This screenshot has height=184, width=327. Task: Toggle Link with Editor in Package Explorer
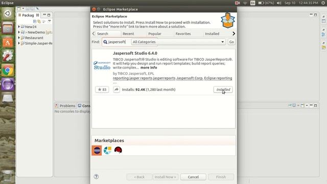pos(39,21)
